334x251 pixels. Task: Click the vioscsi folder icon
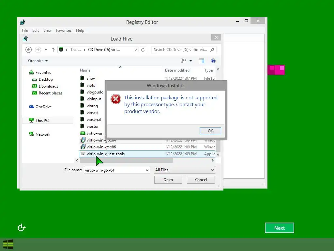(82, 112)
